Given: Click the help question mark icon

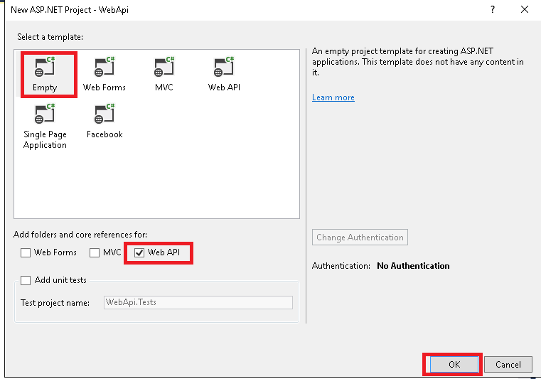Looking at the screenshot, I should [x=492, y=10].
